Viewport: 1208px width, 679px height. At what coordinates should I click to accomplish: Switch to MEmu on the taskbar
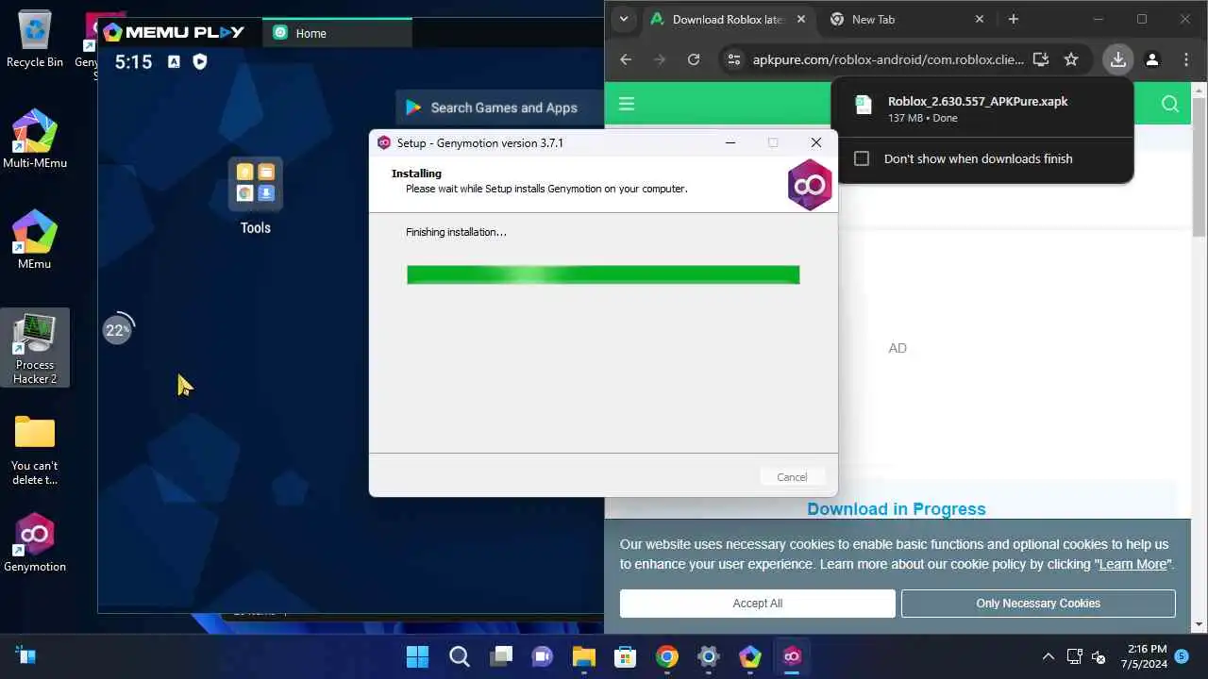pyautogui.click(x=750, y=656)
